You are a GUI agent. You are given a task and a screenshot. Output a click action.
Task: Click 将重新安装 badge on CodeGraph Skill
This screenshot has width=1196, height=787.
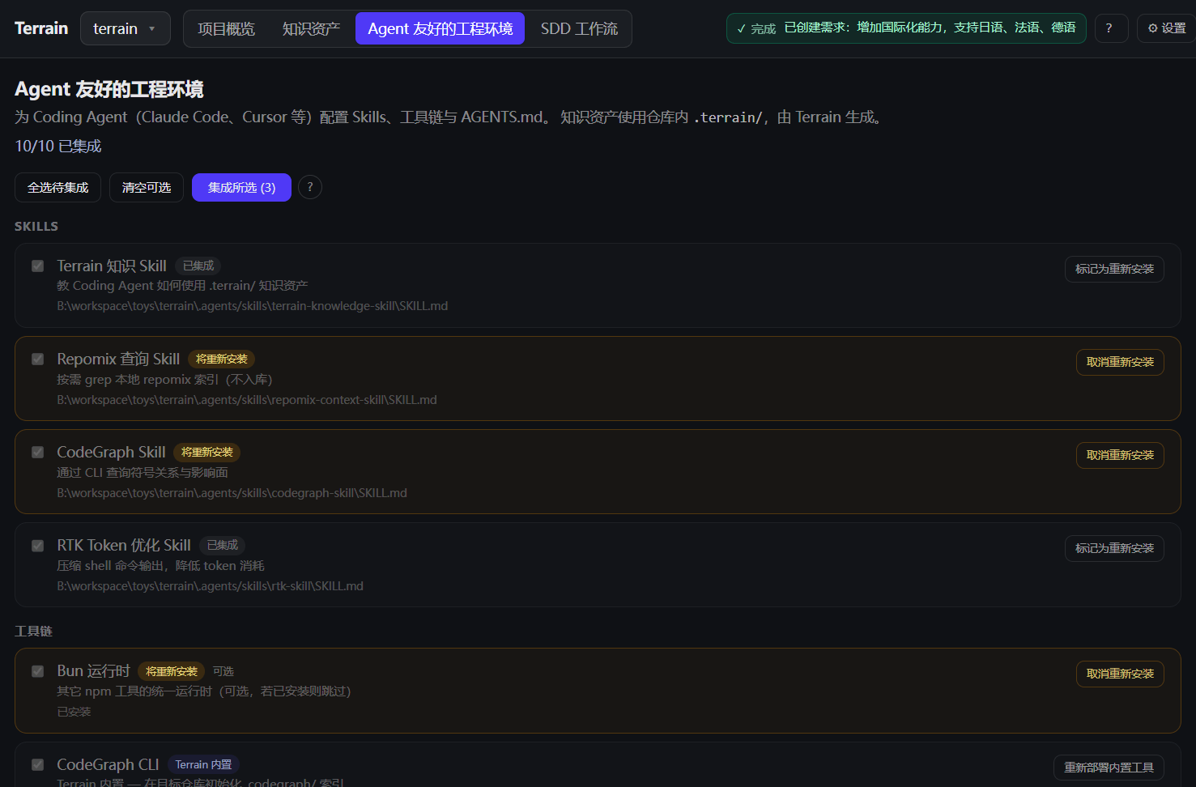(207, 453)
